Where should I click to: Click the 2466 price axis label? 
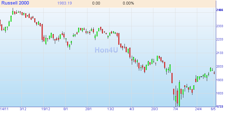tap(220, 10)
